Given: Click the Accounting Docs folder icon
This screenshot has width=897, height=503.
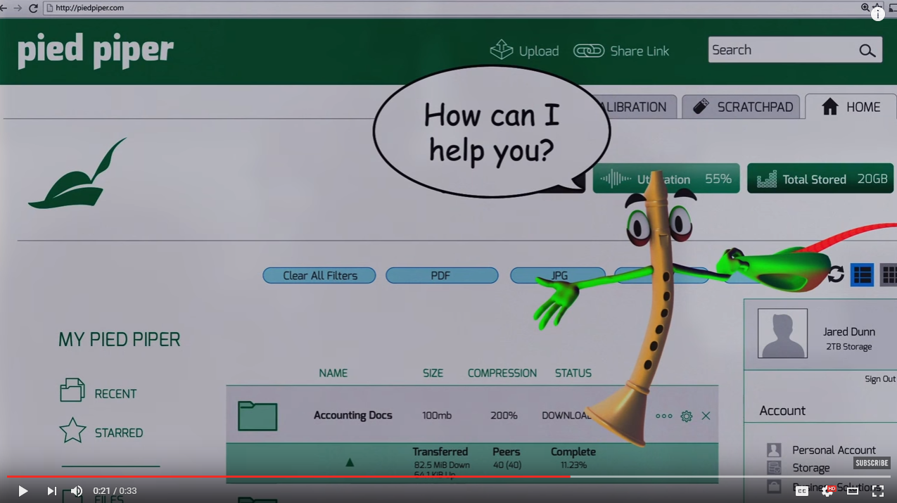Looking at the screenshot, I should click(257, 415).
